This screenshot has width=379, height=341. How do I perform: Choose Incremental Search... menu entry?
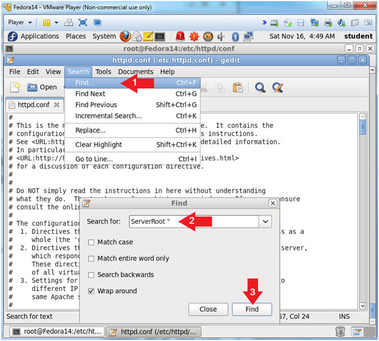click(132, 116)
